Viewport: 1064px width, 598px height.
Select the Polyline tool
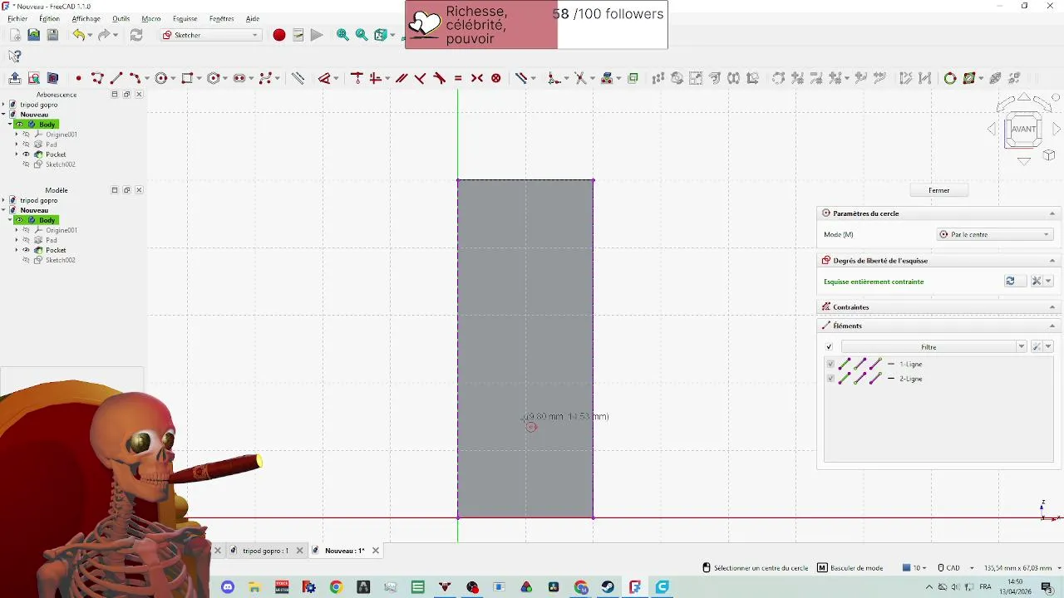[97, 78]
